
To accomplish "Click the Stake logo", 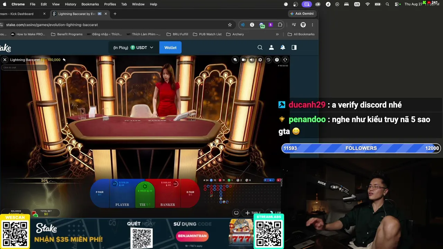I will tap(5, 48).
